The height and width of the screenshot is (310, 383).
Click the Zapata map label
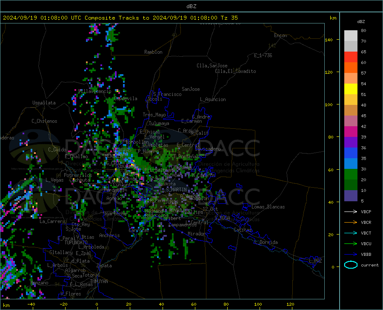click(104, 266)
